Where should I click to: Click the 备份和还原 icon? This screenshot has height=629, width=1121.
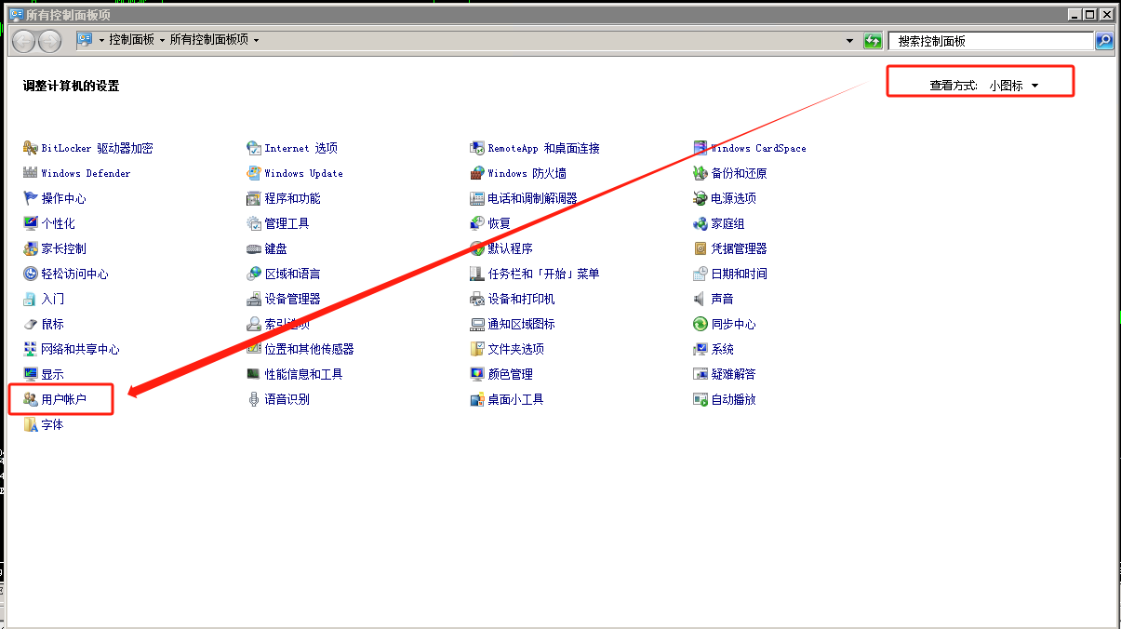click(x=701, y=173)
